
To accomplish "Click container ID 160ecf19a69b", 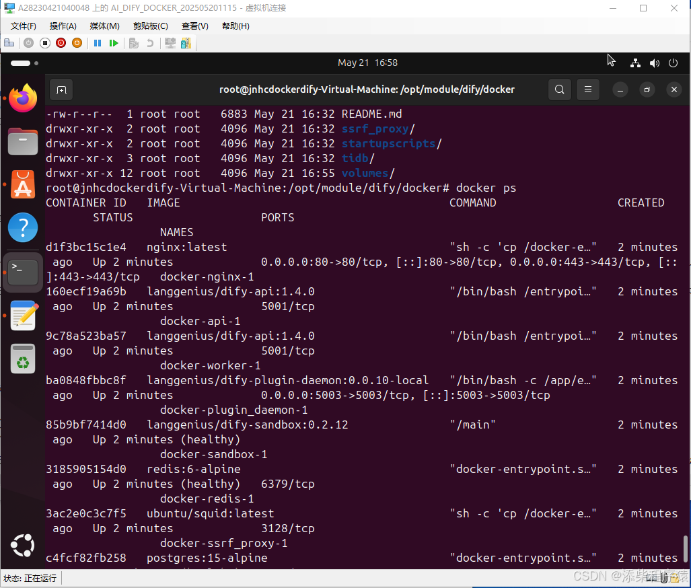I will point(86,291).
